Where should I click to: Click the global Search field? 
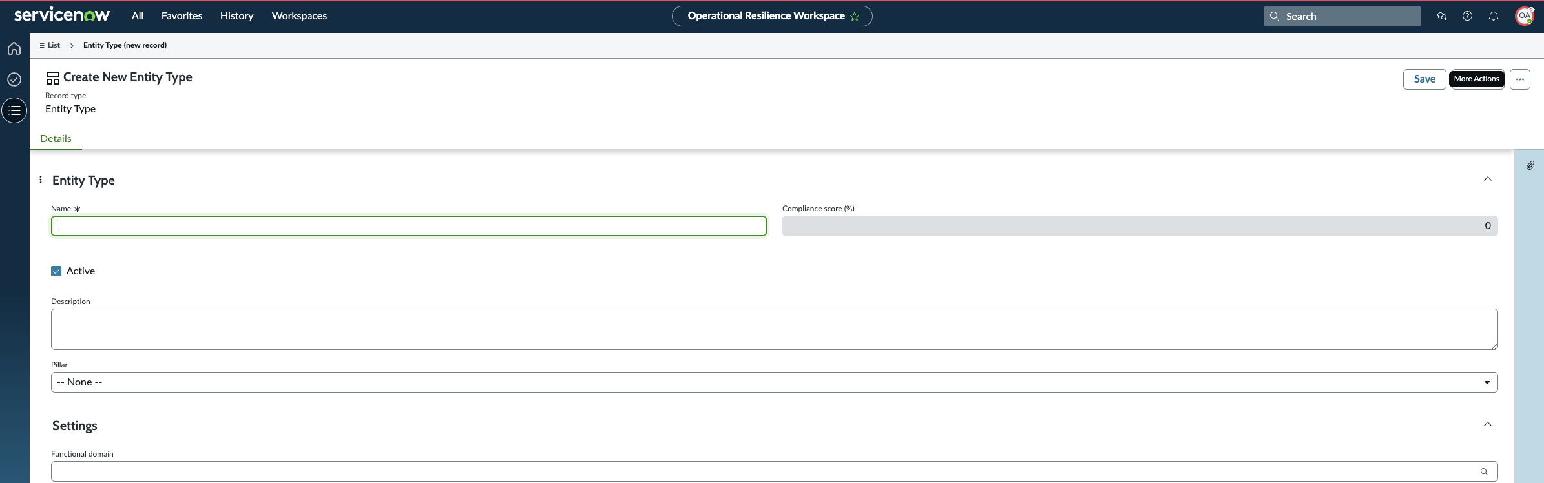click(x=1342, y=16)
